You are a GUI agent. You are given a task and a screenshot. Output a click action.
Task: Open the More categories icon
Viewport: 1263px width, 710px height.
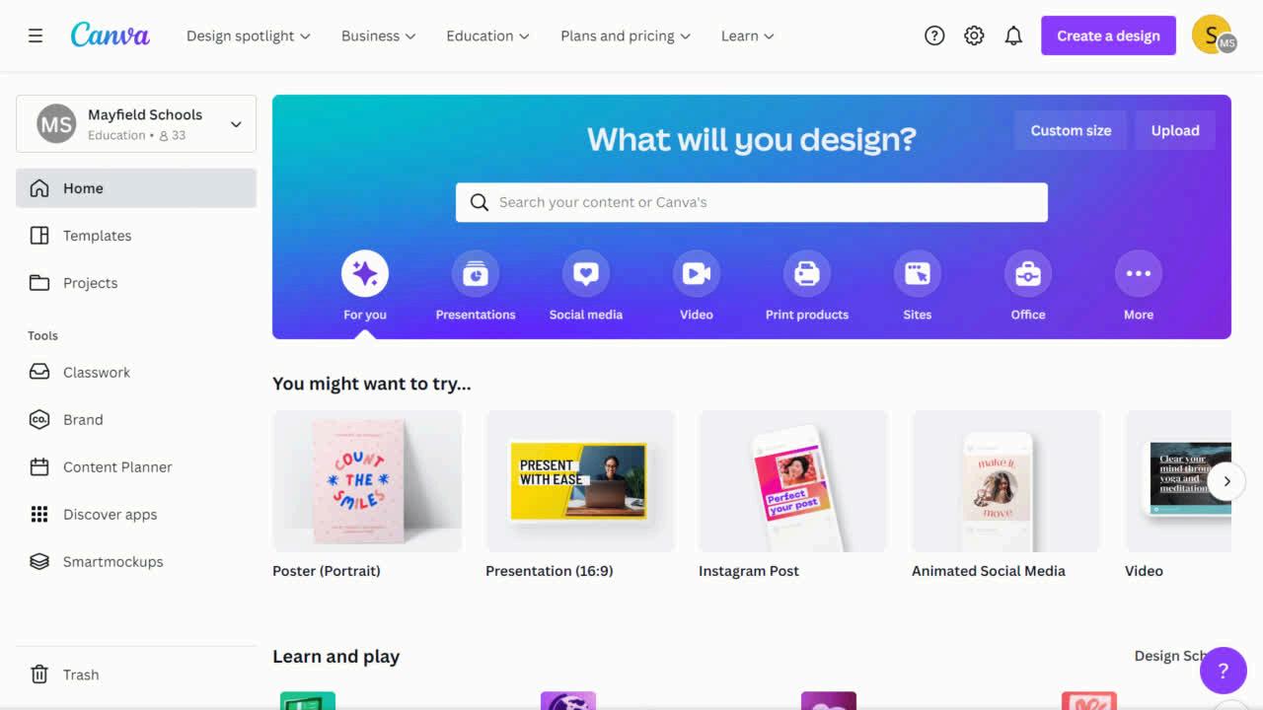click(1139, 273)
